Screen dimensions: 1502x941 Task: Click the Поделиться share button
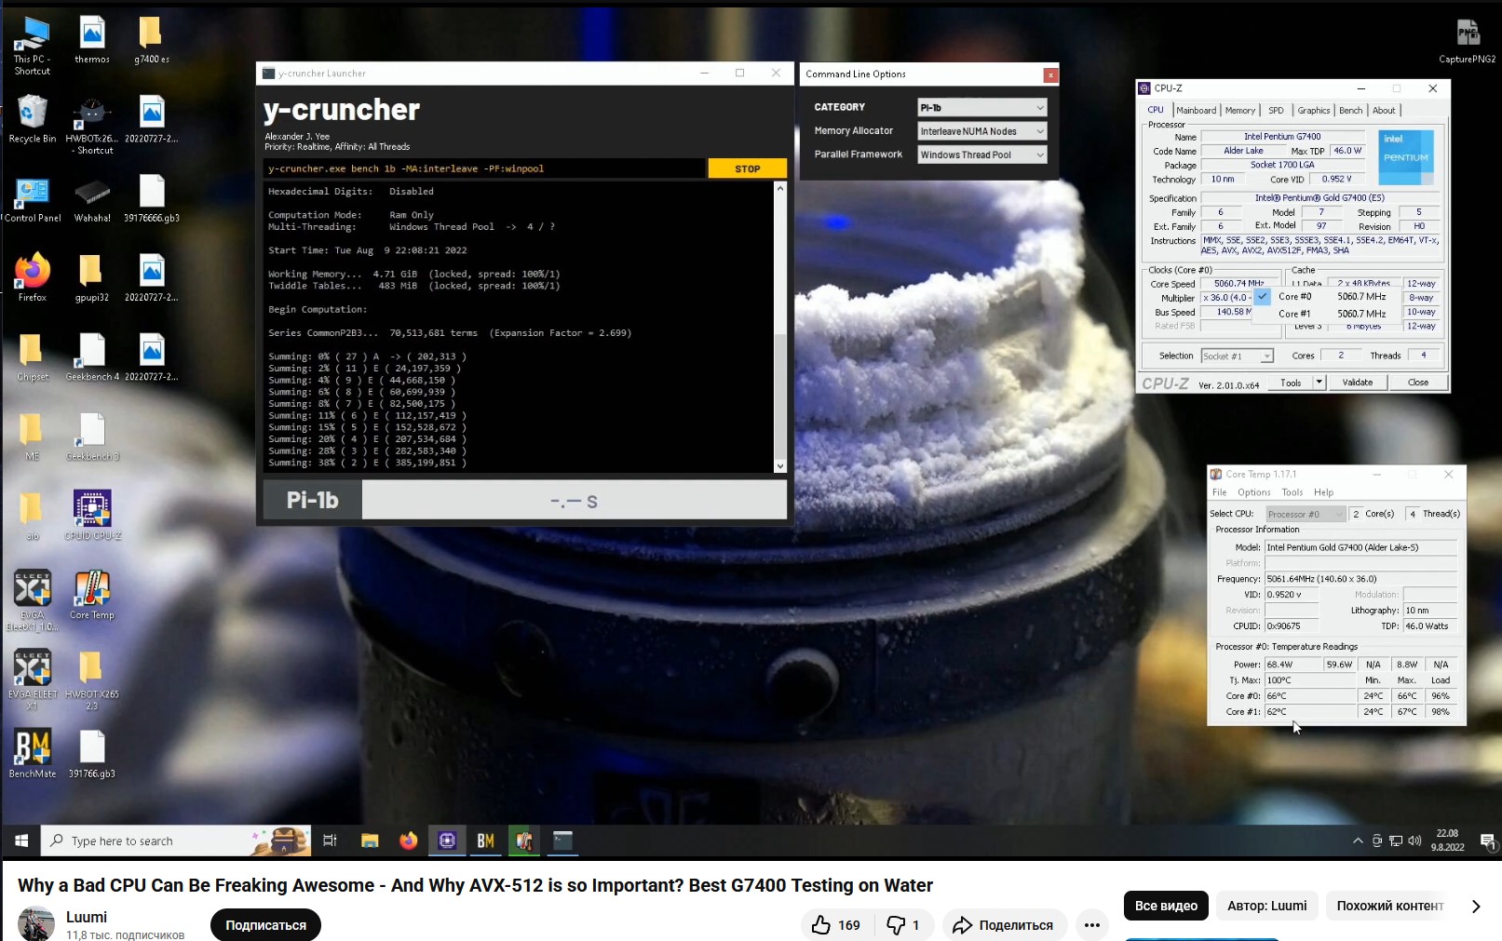(1005, 925)
